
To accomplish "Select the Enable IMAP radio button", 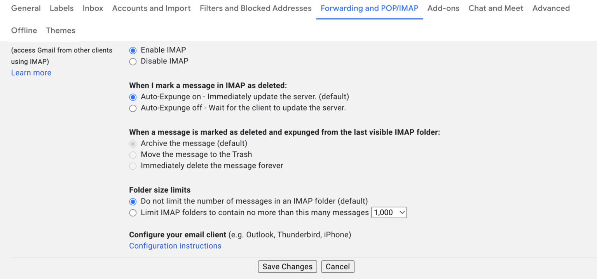I will tap(133, 50).
